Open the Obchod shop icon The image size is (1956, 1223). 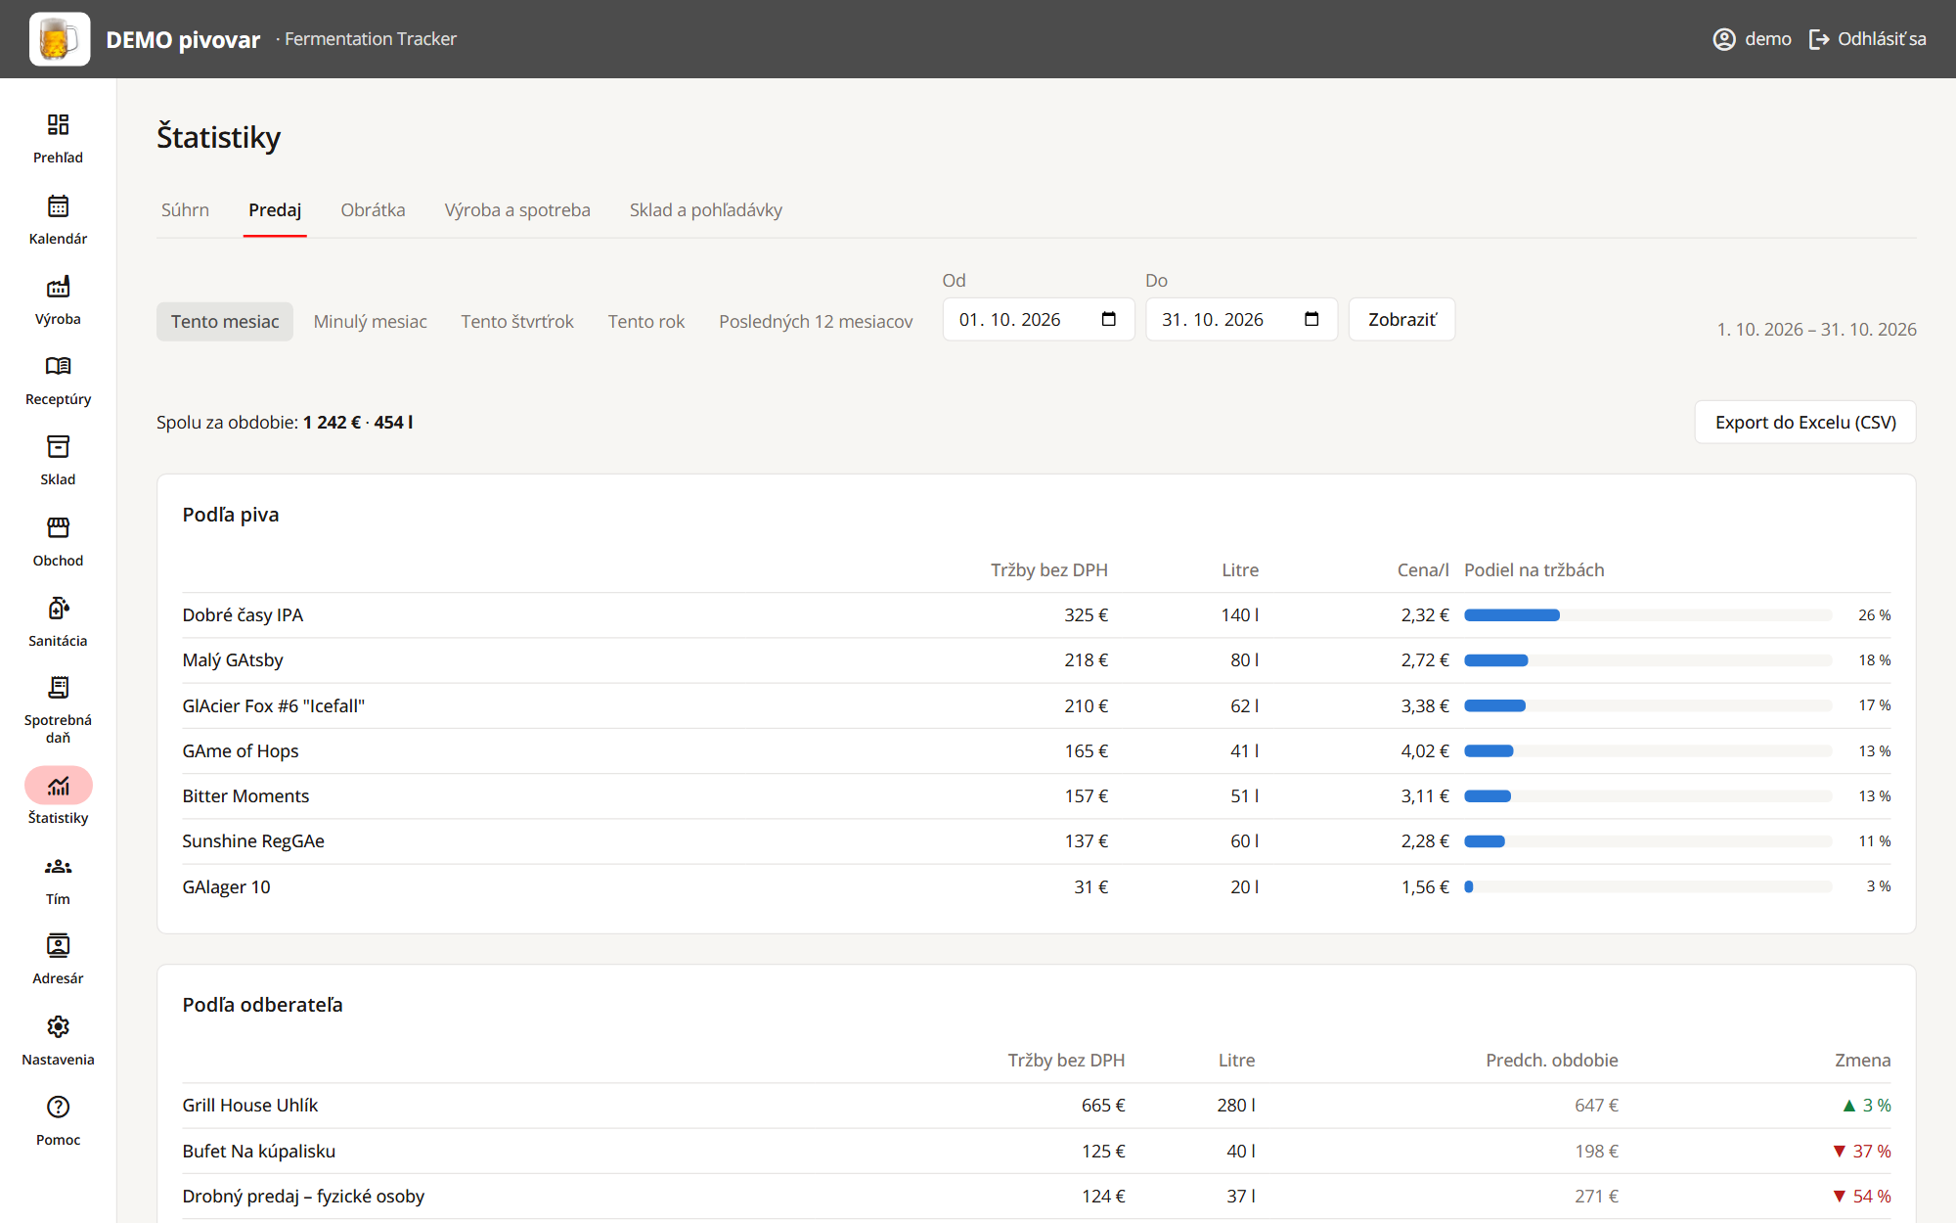pyautogui.click(x=58, y=528)
